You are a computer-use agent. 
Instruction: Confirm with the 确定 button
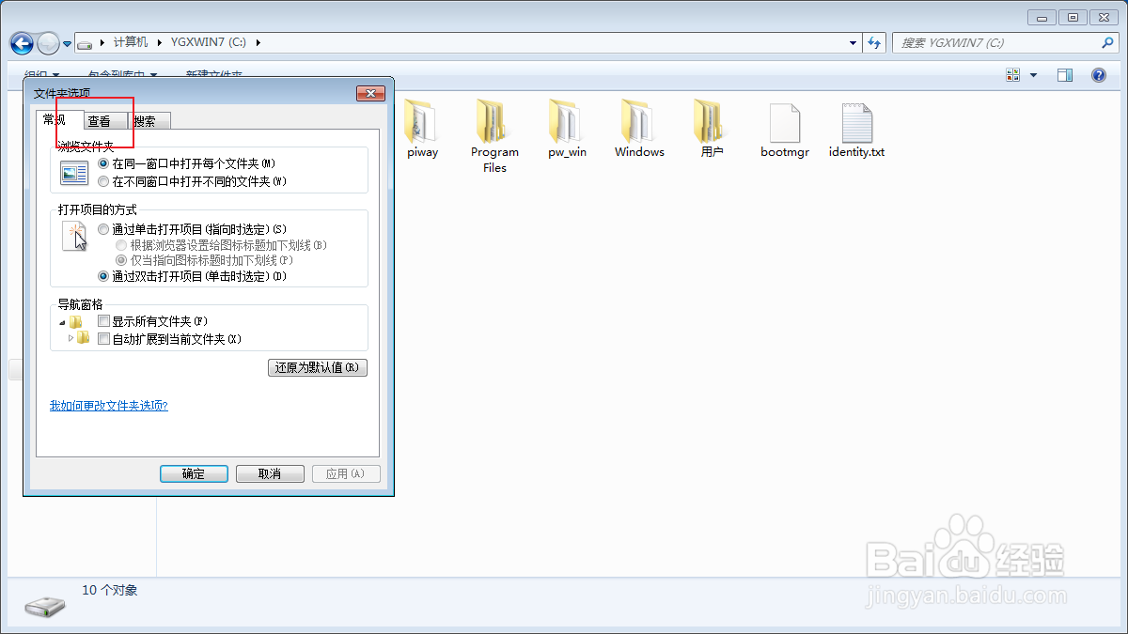click(194, 473)
